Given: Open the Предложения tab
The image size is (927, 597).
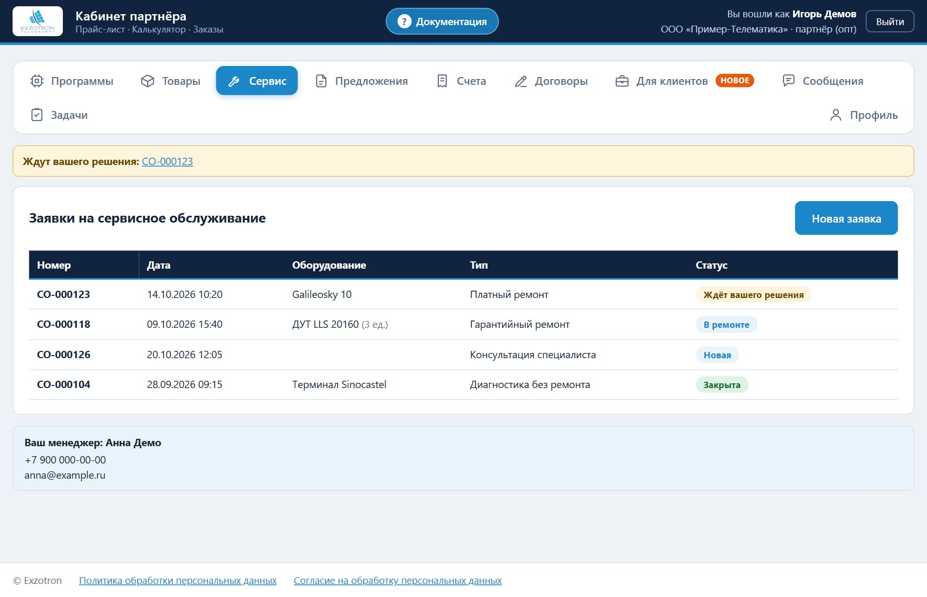Looking at the screenshot, I should click(x=361, y=81).
